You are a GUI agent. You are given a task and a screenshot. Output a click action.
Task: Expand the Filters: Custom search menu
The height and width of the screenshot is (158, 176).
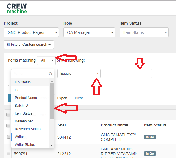29,45
